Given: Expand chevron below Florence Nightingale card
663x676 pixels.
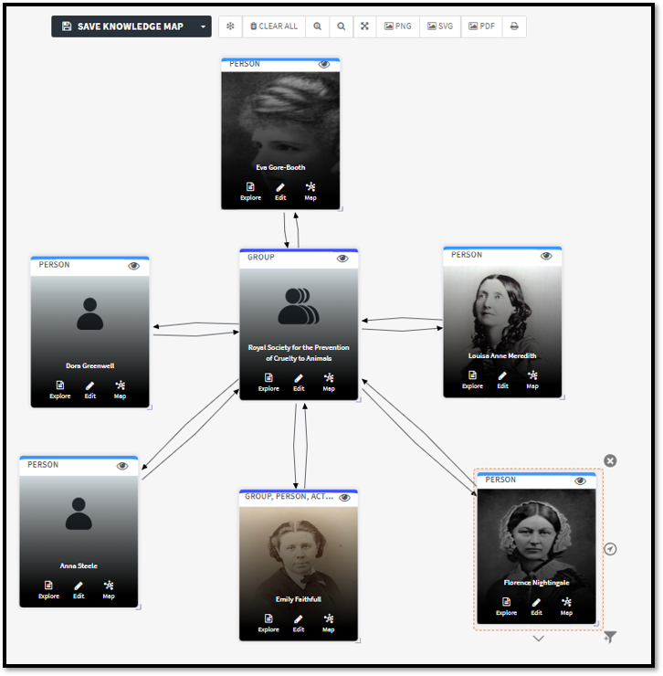Looking at the screenshot, I should (538, 639).
